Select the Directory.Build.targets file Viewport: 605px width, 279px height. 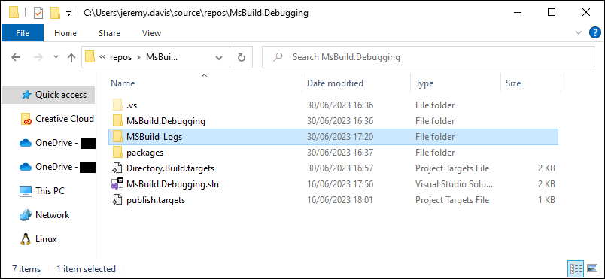click(170, 168)
